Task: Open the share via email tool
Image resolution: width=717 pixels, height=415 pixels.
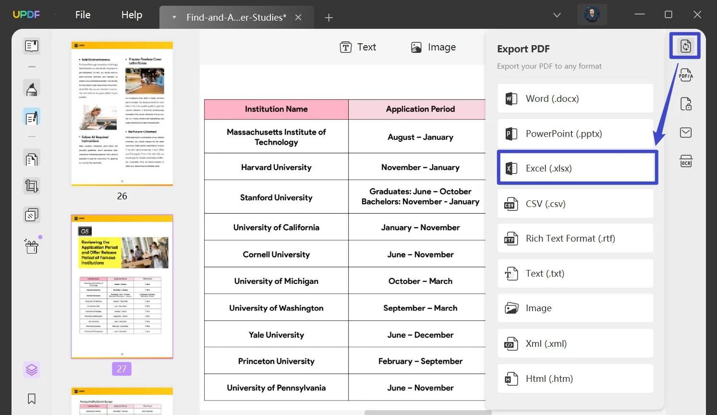Action: pos(686,132)
